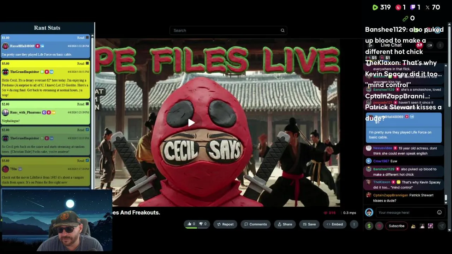Open the Comments section
The height and width of the screenshot is (254, 452).
(x=256, y=224)
